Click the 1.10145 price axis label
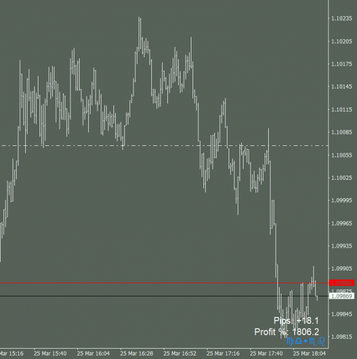The width and height of the screenshot is (357, 359). tap(342, 87)
